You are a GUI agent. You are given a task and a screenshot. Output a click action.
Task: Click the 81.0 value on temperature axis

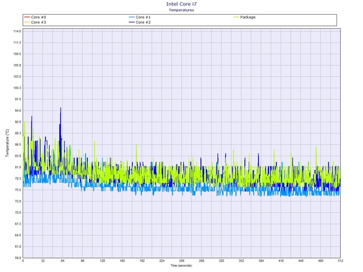[17, 167]
